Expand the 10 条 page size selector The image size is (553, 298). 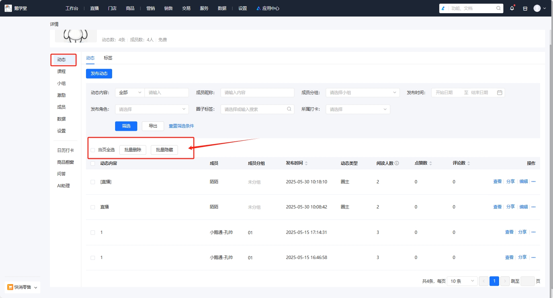(462, 281)
